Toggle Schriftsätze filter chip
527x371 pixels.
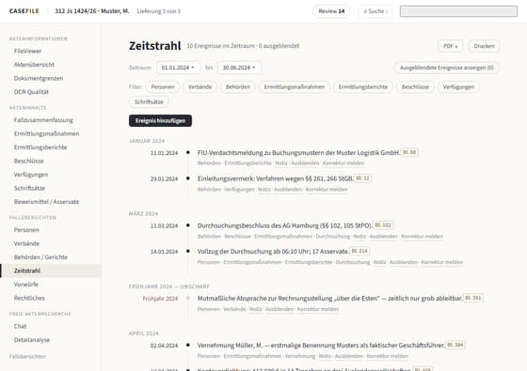click(149, 101)
